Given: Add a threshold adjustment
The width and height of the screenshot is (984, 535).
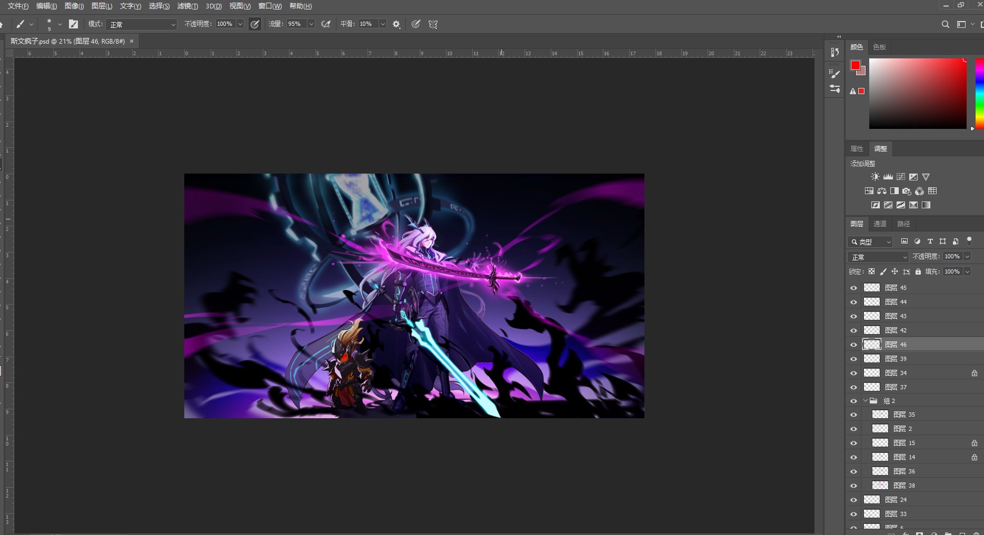Looking at the screenshot, I should coord(901,205).
